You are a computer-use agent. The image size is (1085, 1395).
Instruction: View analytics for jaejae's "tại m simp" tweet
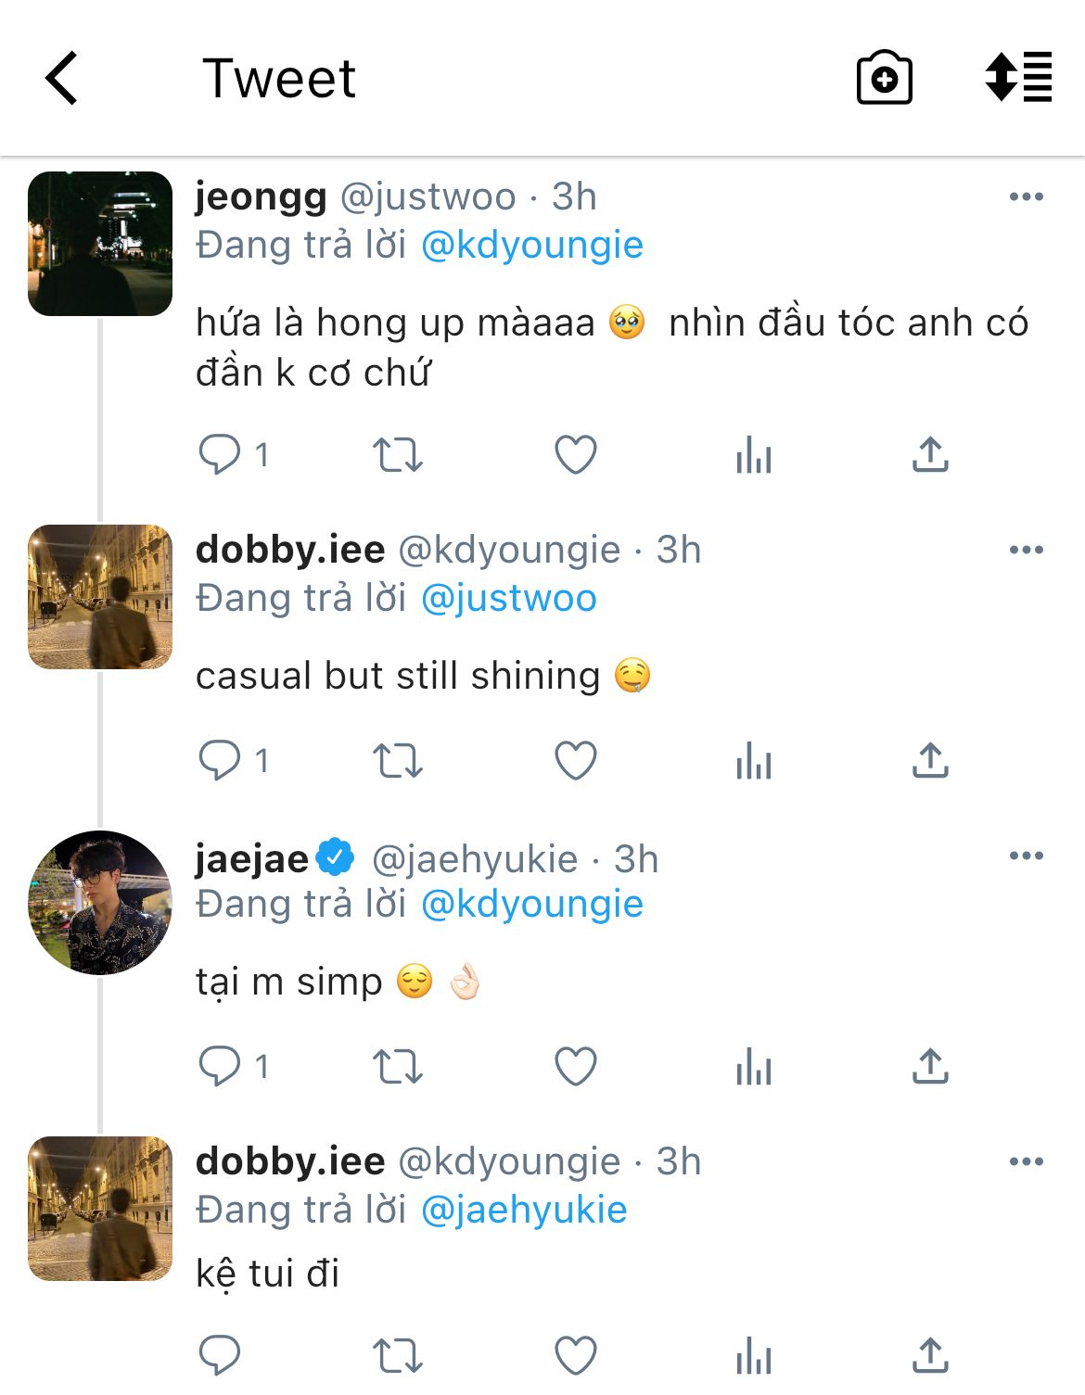click(753, 1067)
